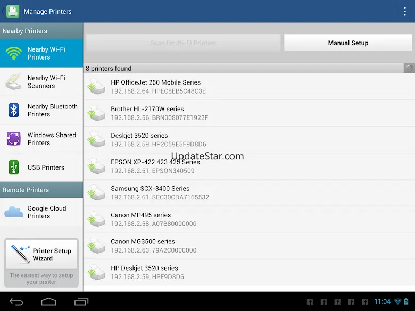
Task: Click address 192.168.2.61, SEC30CDA7165532
Action: pos(160,197)
